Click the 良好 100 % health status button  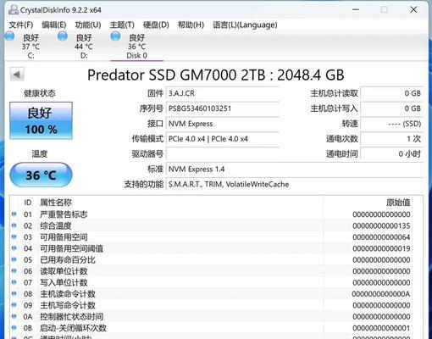click(41, 120)
